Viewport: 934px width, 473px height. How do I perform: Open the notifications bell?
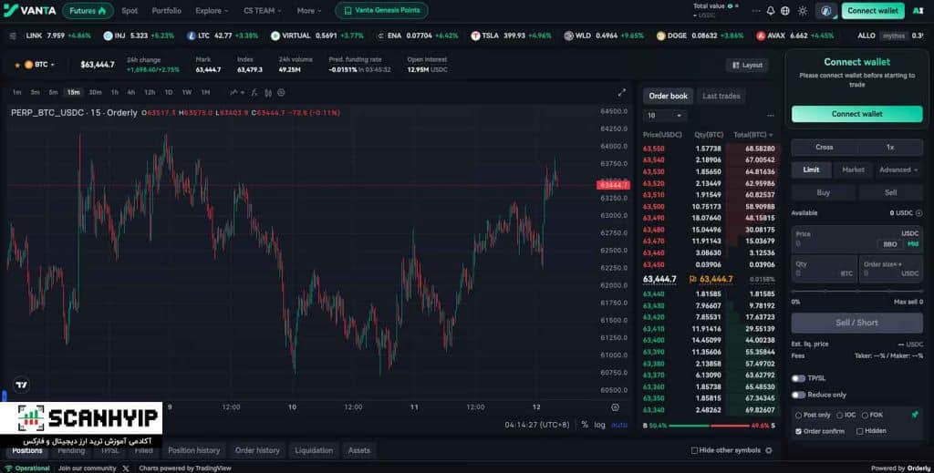(x=771, y=11)
